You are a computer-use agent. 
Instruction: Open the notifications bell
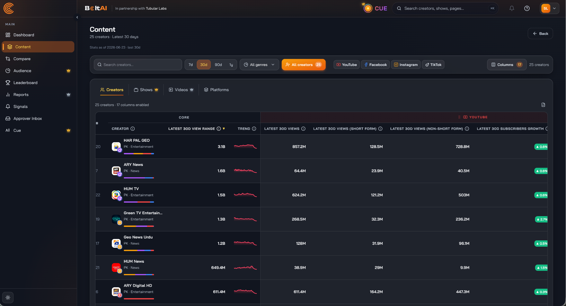click(512, 8)
